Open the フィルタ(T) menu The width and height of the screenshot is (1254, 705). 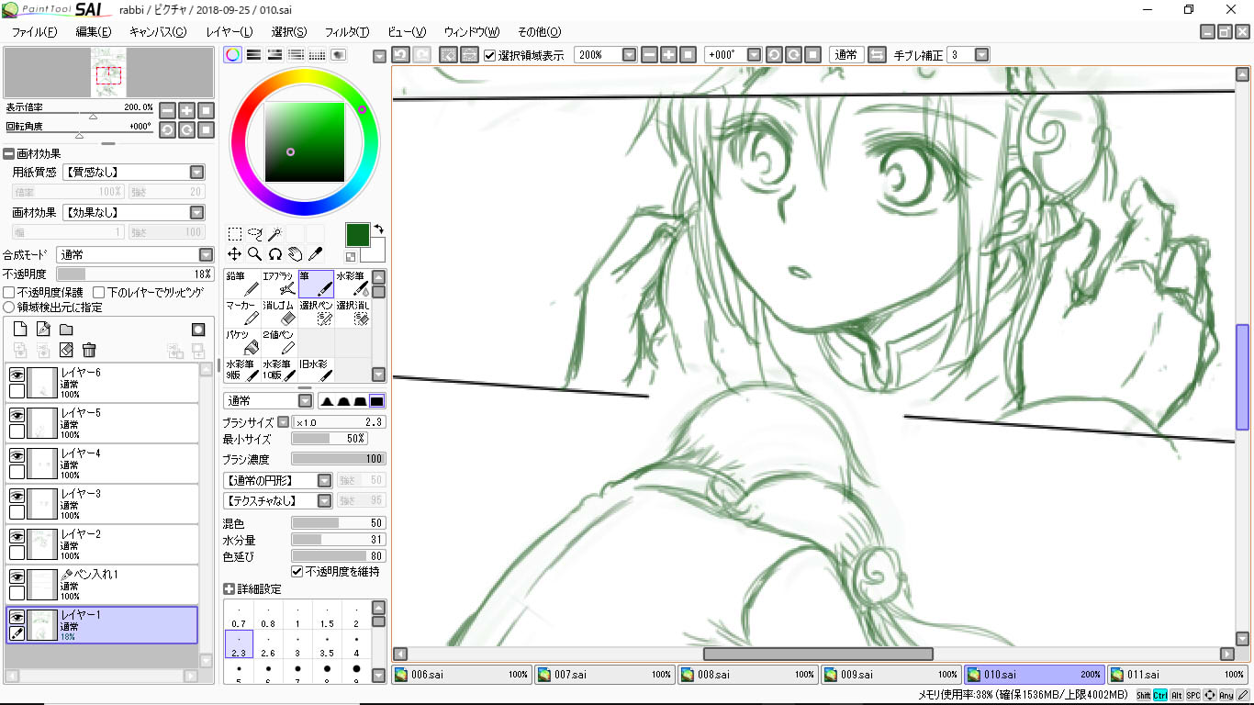click(347, 32)
